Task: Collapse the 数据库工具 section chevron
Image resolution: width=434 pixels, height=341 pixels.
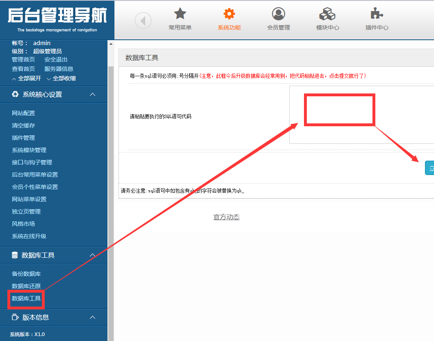Action: 93,255
